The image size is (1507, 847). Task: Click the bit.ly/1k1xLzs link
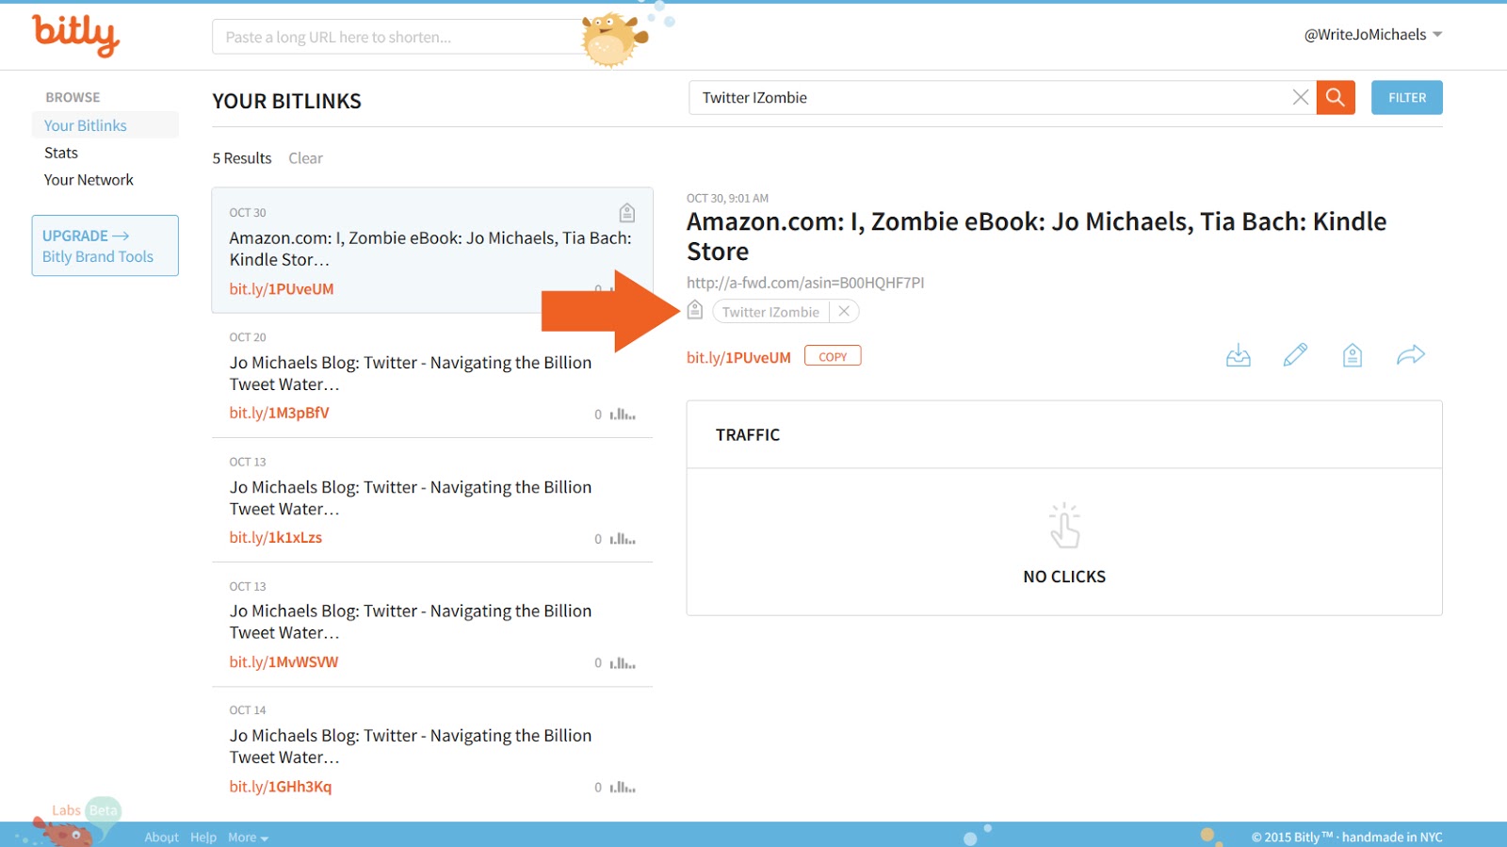[276, 537]
